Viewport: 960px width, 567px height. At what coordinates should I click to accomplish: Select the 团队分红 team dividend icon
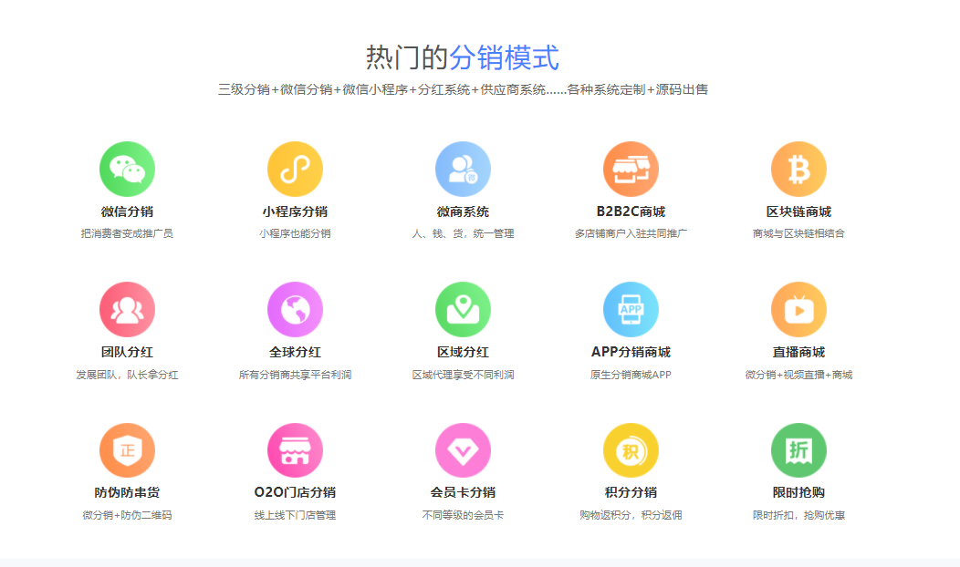(x=127, y=309)
